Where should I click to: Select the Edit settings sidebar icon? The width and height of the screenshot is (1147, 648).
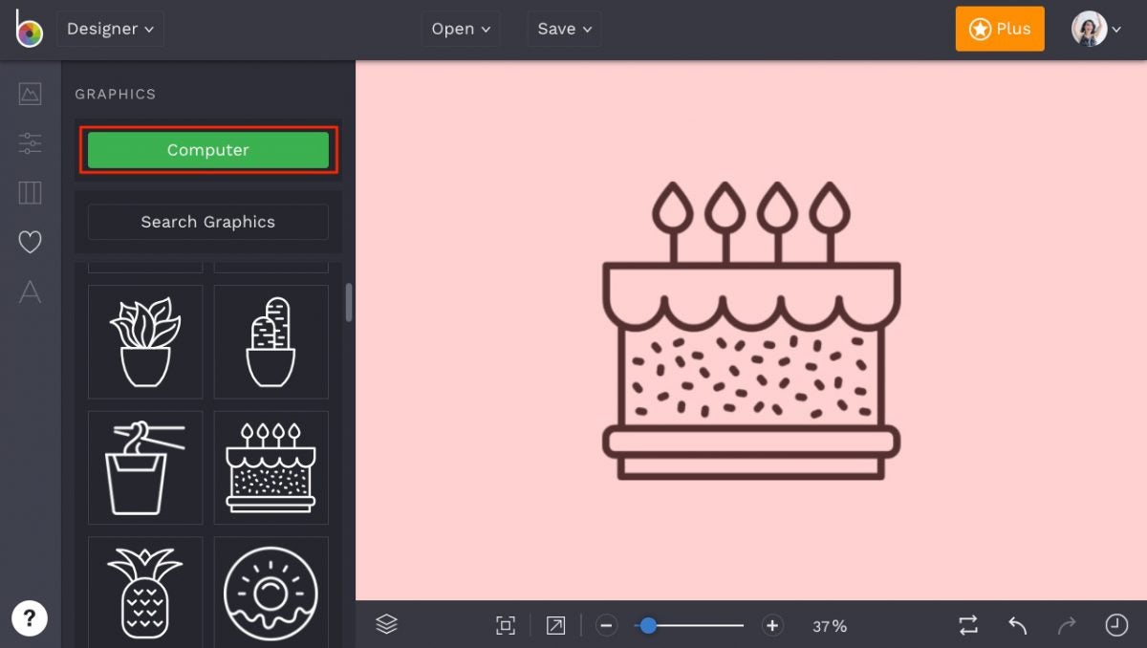tap(29, 143)
